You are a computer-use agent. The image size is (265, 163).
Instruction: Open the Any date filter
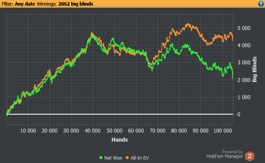coord(25,4)
